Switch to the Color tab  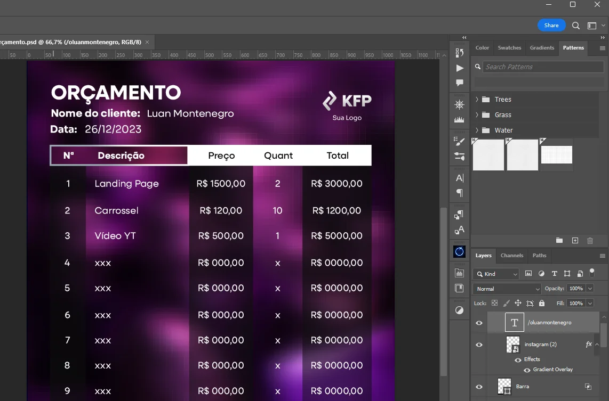(483, 48)
